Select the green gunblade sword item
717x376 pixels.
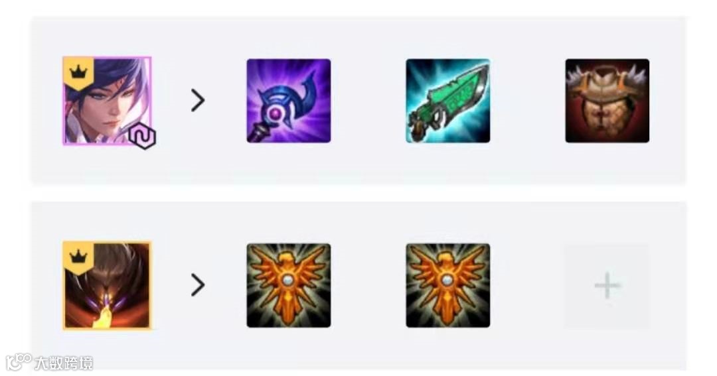[x=447, y=101]
